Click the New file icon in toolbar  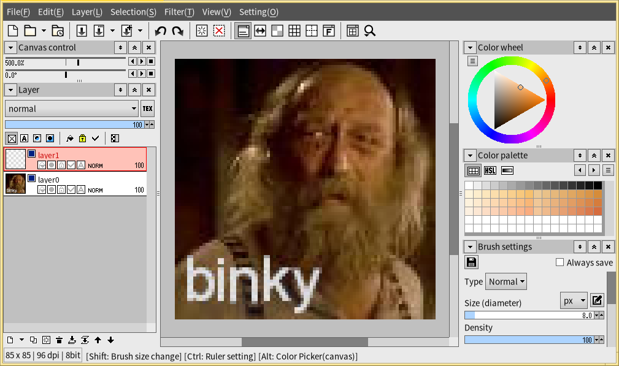pos(13,31)
